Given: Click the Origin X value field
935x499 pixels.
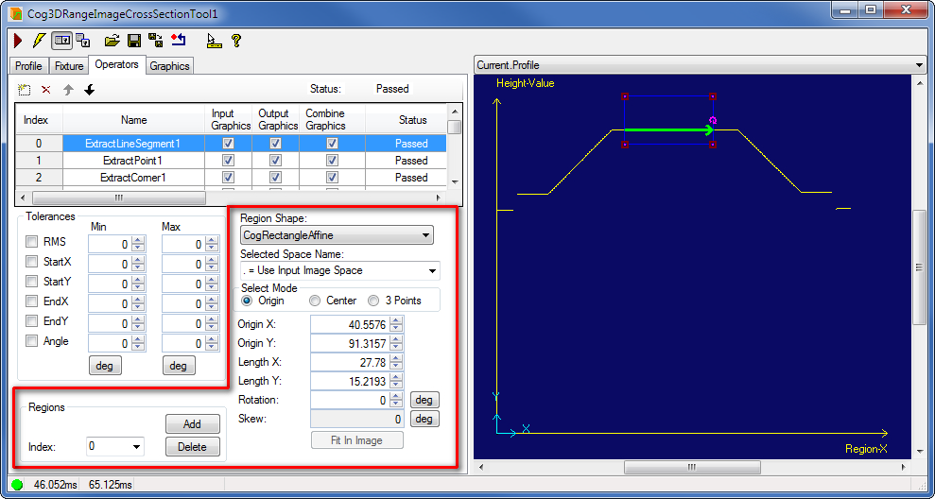Looking at the screenshot, I should click(349, 324).
